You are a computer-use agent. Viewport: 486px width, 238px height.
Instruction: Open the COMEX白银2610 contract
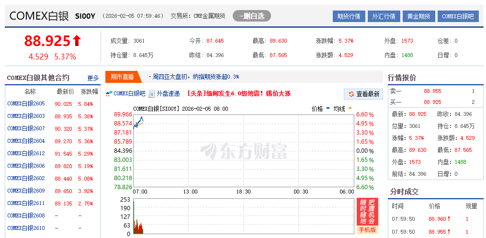click(x=26, y=228)
